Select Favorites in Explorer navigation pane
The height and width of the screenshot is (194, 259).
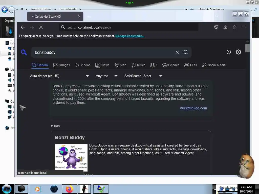tap(10, 43)
